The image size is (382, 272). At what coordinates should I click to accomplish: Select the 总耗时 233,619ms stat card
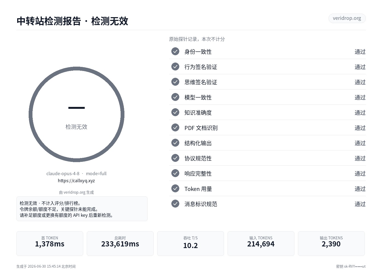pos(120,243)
